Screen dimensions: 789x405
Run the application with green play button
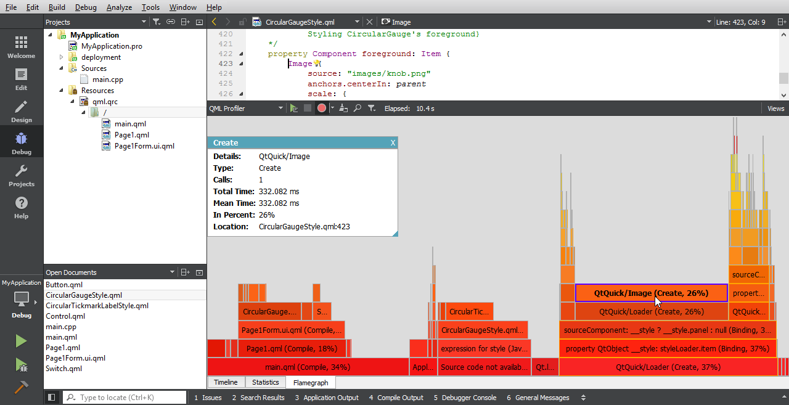[x=21, y=341]
